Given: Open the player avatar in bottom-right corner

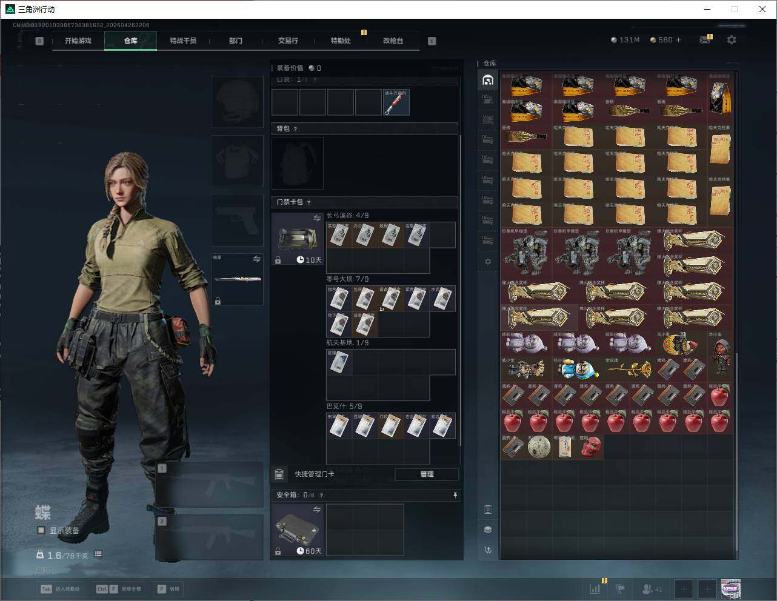Looking at the screenshot, I should (731, 588).
